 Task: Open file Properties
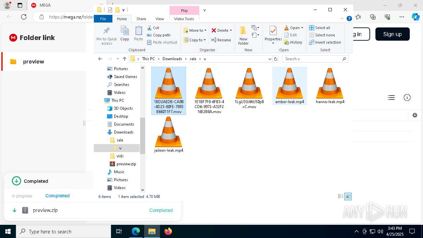[x=273, y=35]
